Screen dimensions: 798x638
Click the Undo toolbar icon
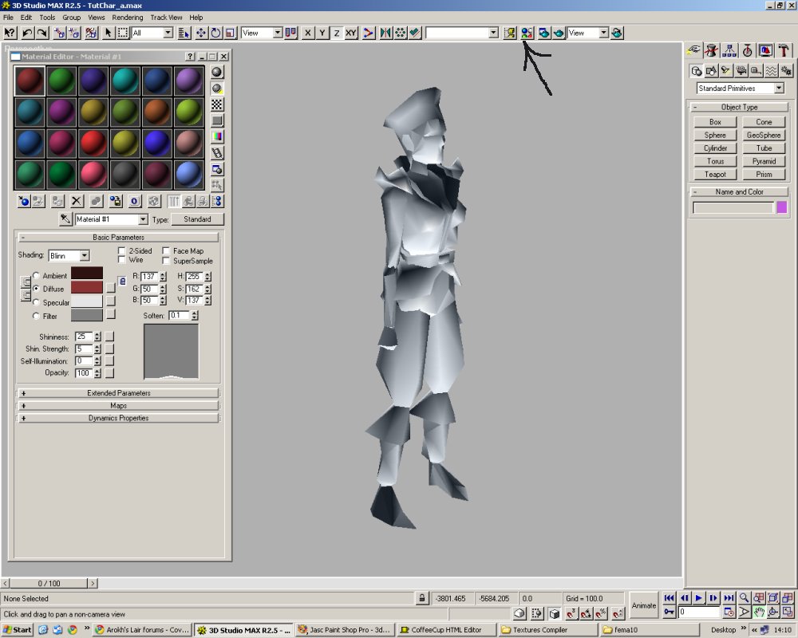[27, 33]
